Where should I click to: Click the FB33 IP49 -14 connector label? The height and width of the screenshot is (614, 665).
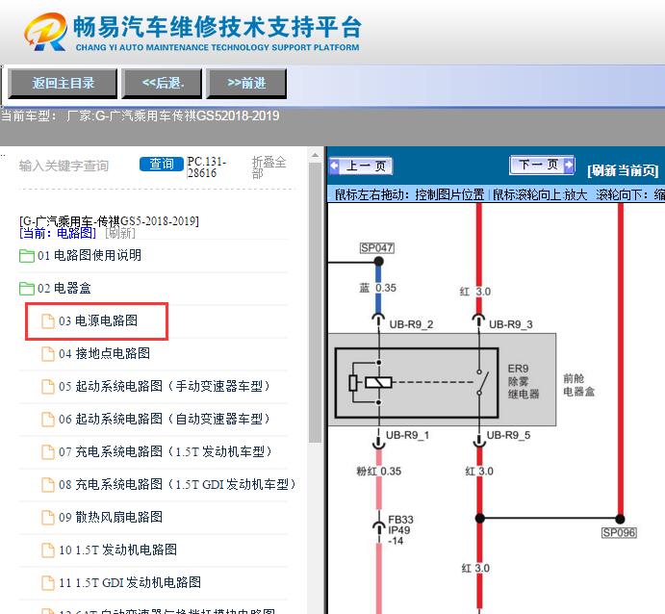(400, 530)
